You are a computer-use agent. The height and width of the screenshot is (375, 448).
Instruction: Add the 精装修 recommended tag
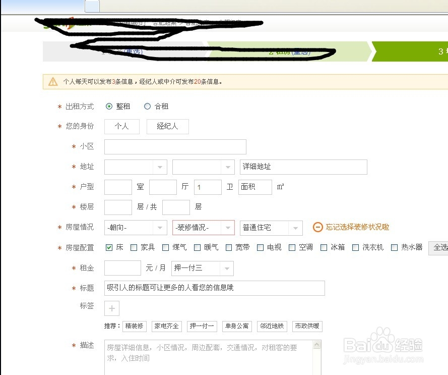pyautogui.click(x=134, y=327)
